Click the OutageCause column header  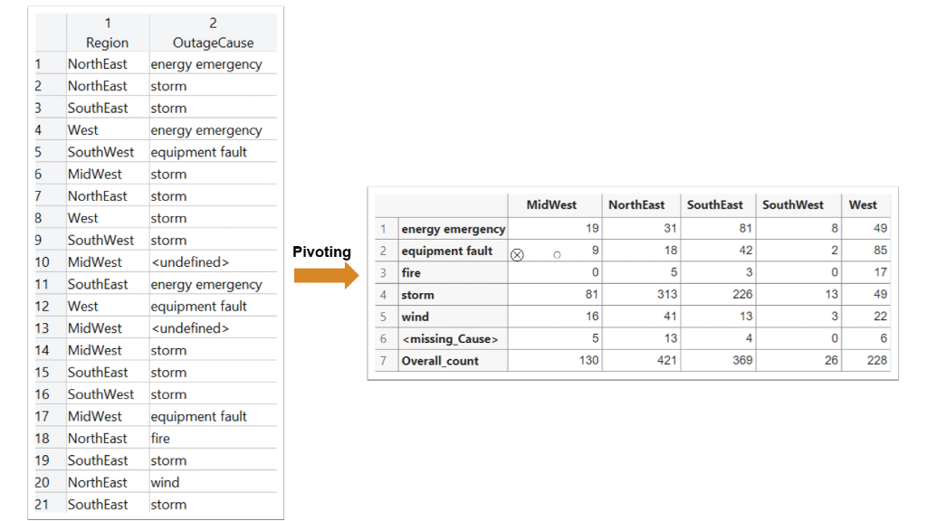coord(213,43)
